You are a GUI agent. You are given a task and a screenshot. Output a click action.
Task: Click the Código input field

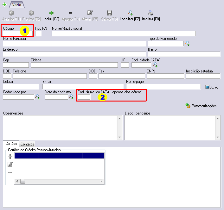pos(18,33)
